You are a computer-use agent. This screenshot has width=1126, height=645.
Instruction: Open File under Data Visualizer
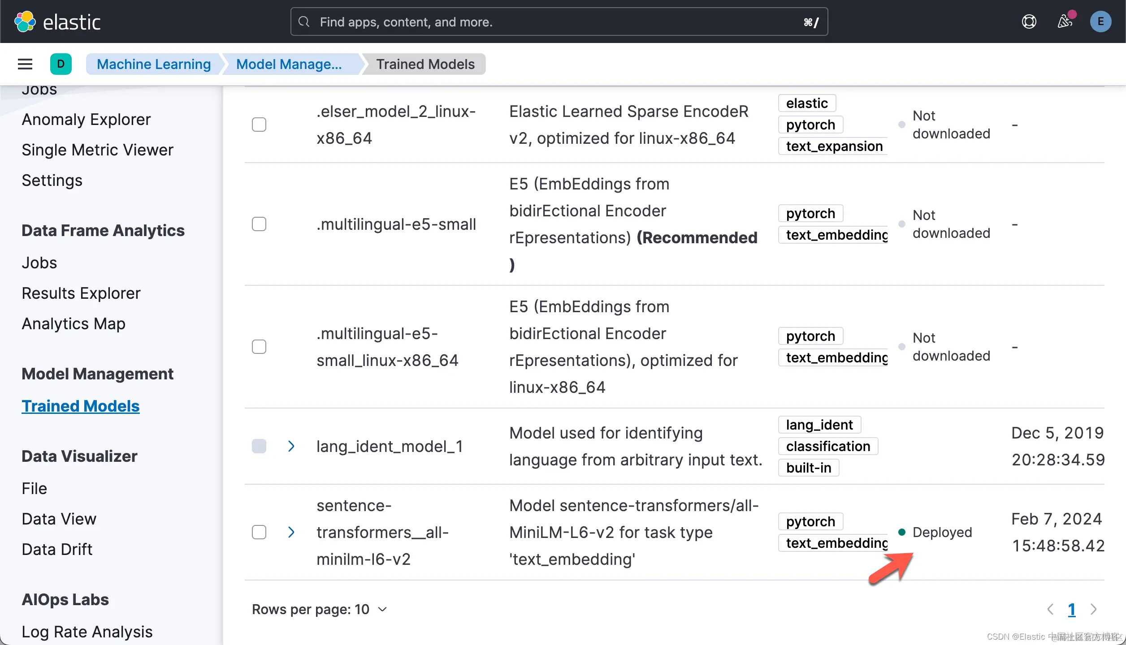(35, 488)
